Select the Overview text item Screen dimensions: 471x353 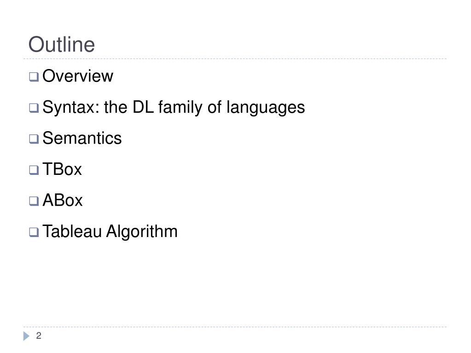[x=78, y=76]
